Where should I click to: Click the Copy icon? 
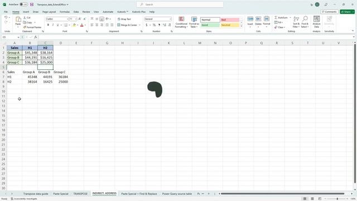coord(25,22)
